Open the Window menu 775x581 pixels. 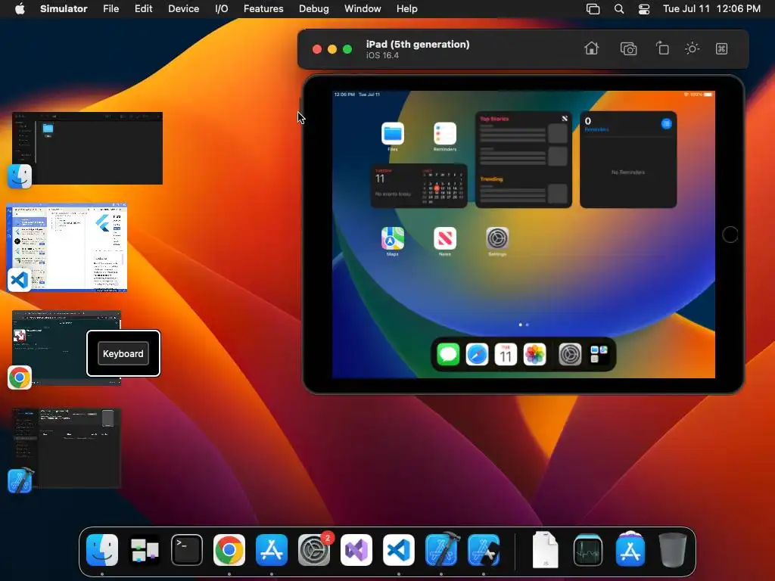pyautogui.click(x=363, y=8)
